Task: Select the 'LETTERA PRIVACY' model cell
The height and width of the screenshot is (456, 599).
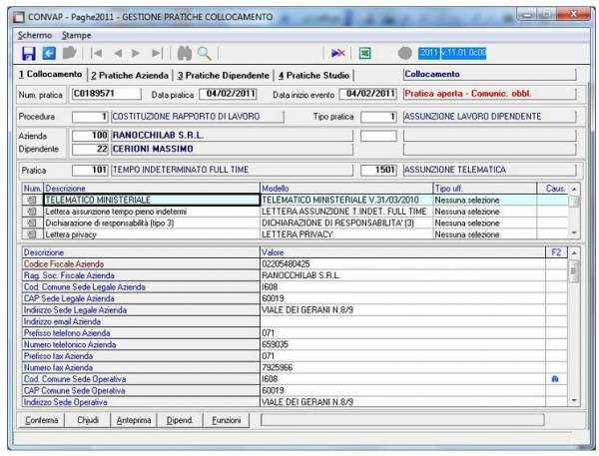Action: click(x=346, y=234)
